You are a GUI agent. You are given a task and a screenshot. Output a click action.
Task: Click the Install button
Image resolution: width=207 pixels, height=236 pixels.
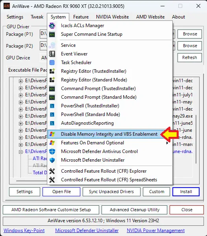pyautogui.click(x=186, y=192)
